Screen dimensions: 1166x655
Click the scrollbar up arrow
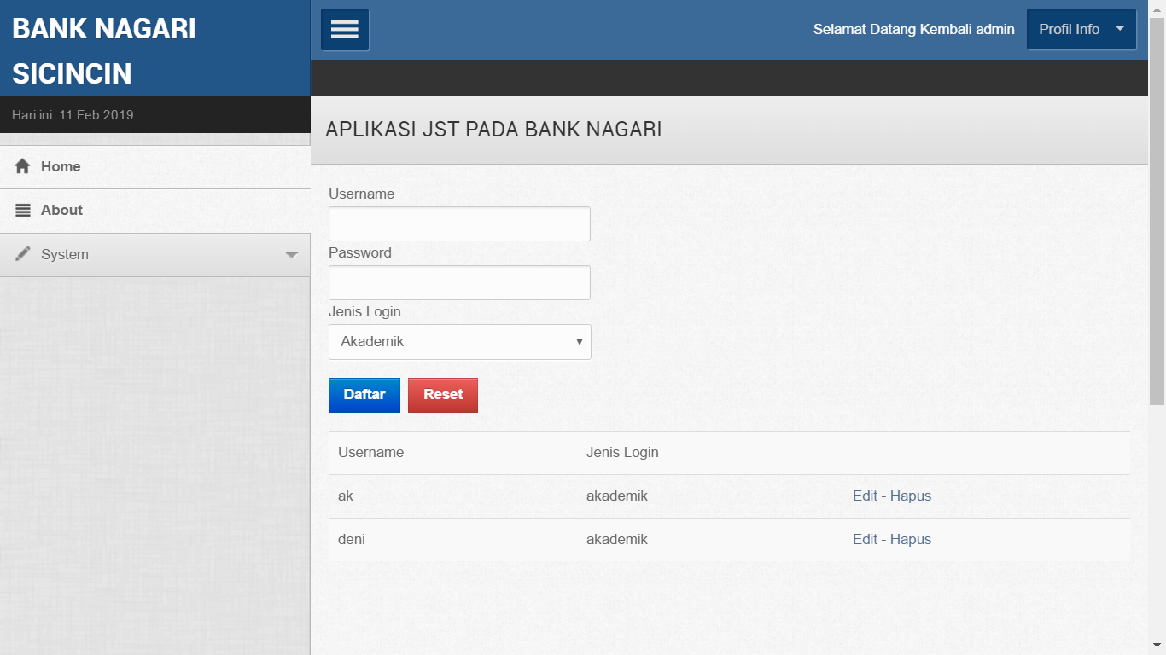tap(1157, 9)
